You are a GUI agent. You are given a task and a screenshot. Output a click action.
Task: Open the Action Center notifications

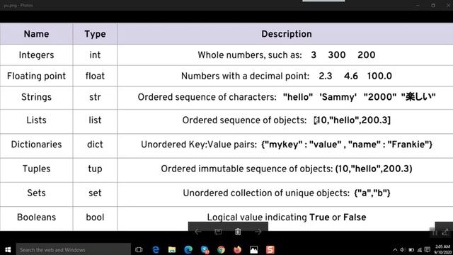pos(428,250)
